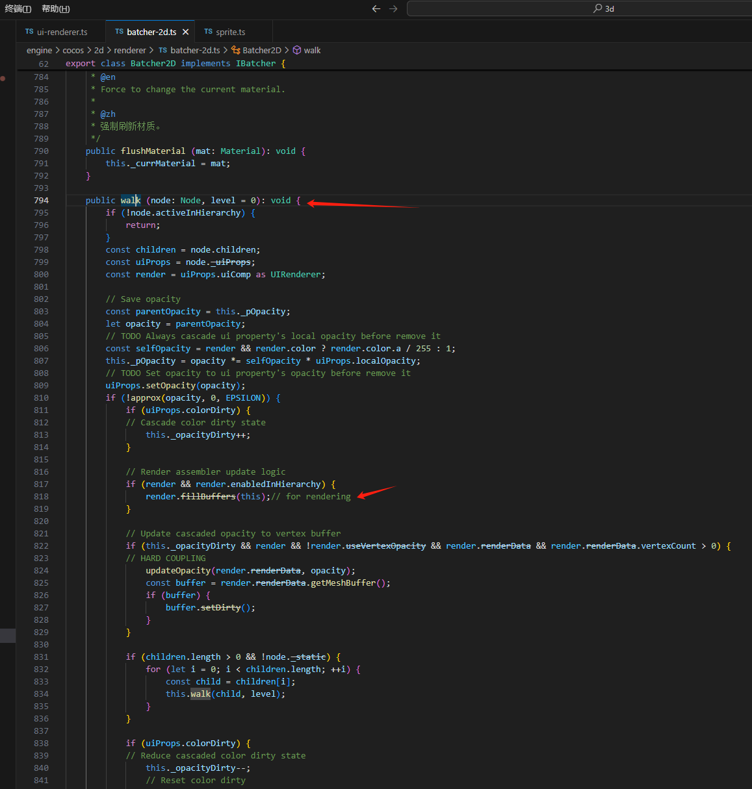Click the walk method cube icon in breadcrumb
This screenshot has height=789, width=752.
coord(297,50)
